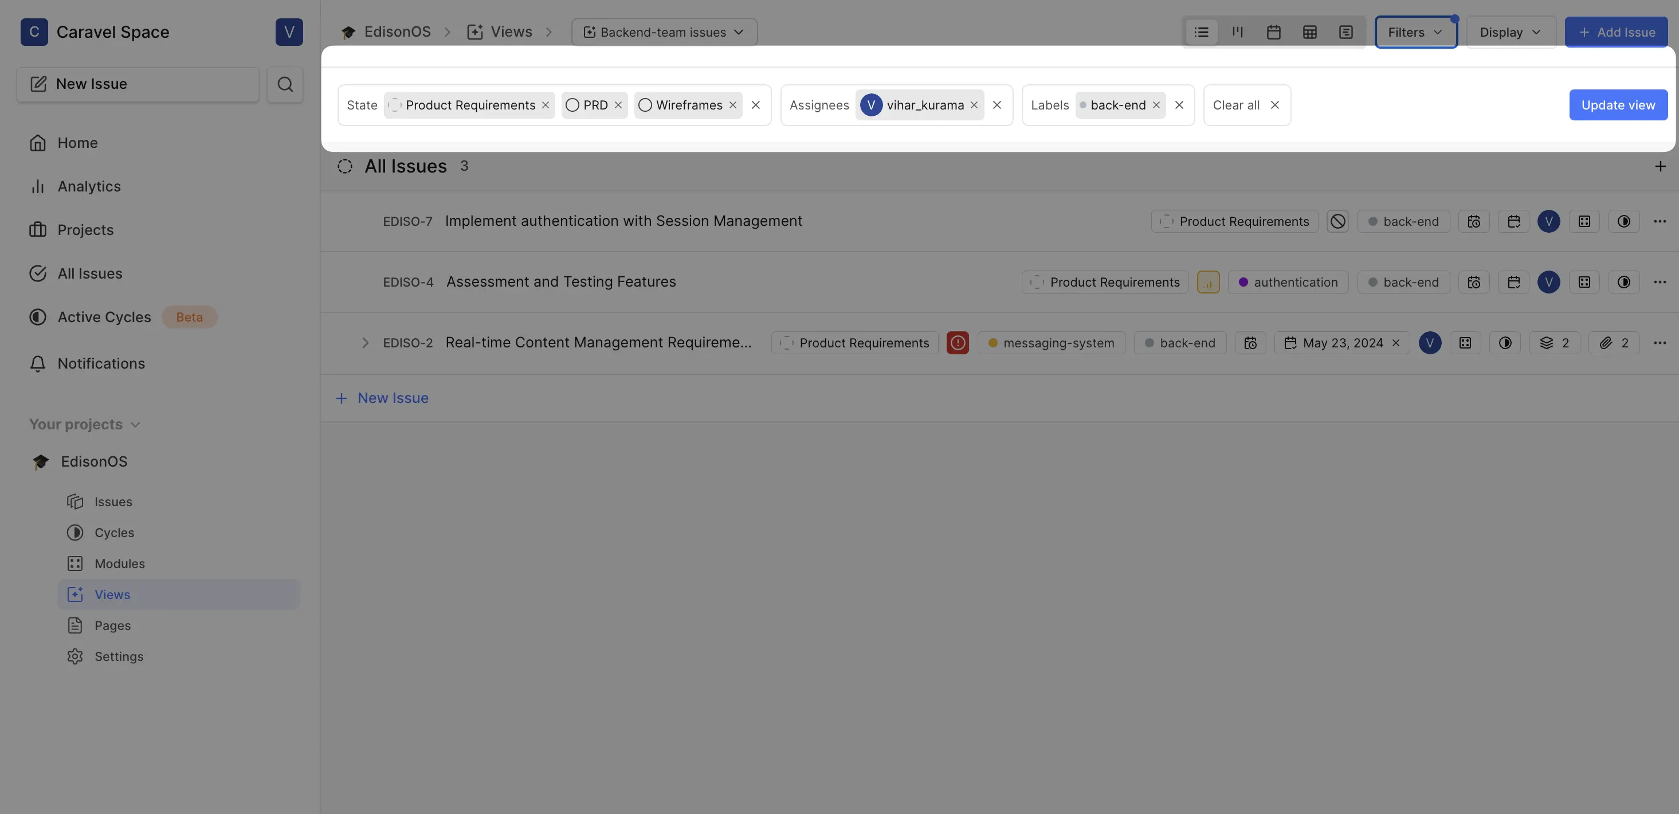Viewport: 1679px width, 814px height.
Task: Remove the vihar_kurama assignee filter
Action: click(974, 104)
